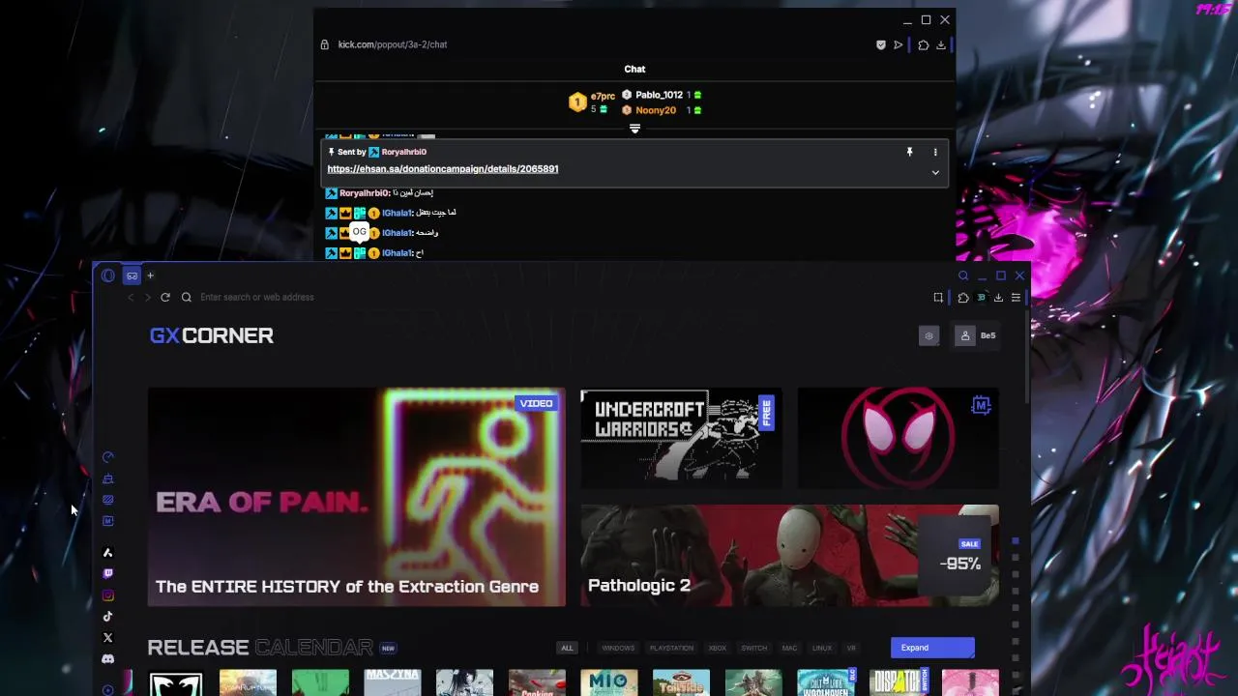Open downloads icon in chat window
The image size is (1238, 696).
coord(941,44)
